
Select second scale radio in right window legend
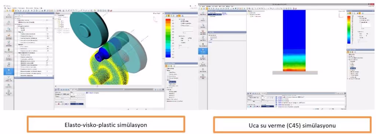click(x=360, y=21)
